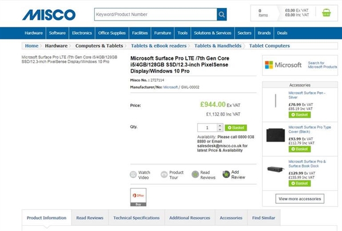The width and height of the screenshot is (342, 231).
Task: Open the Office Supplies menu
Action: (x=112, y=33)
